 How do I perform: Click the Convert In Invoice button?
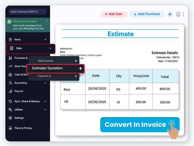click(140, 124)
